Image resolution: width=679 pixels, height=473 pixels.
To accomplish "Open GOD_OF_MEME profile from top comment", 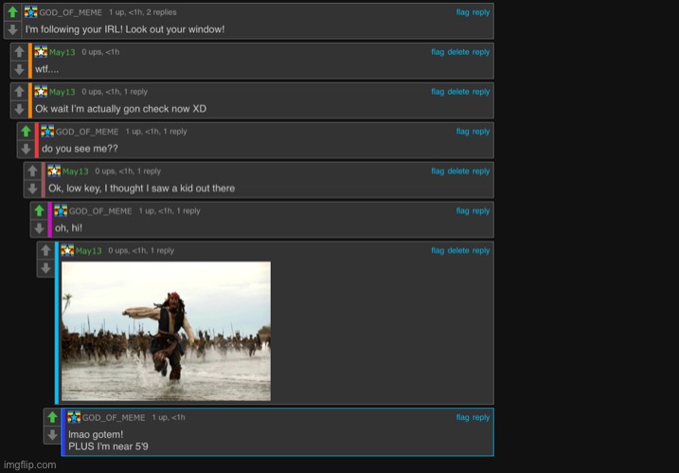I will (71, 12).
